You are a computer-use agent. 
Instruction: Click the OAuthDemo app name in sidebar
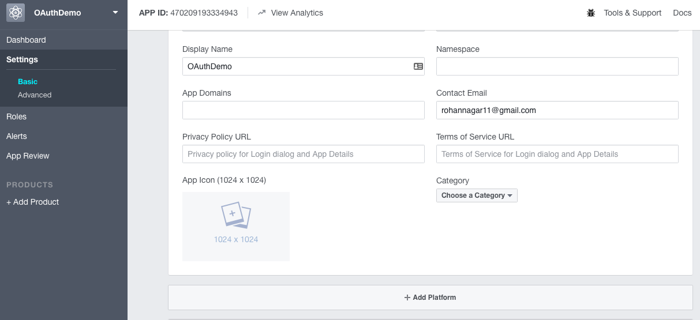click(58, 12)
